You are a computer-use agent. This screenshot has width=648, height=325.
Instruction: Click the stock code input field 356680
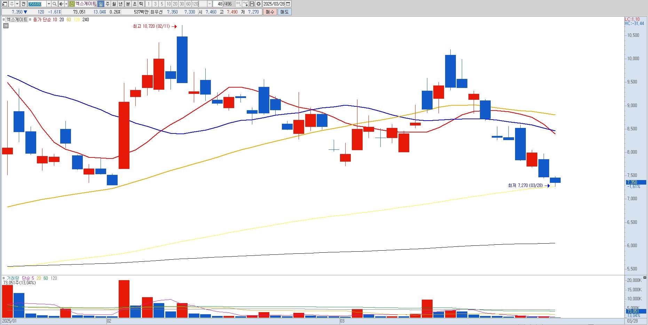[37, 4]
